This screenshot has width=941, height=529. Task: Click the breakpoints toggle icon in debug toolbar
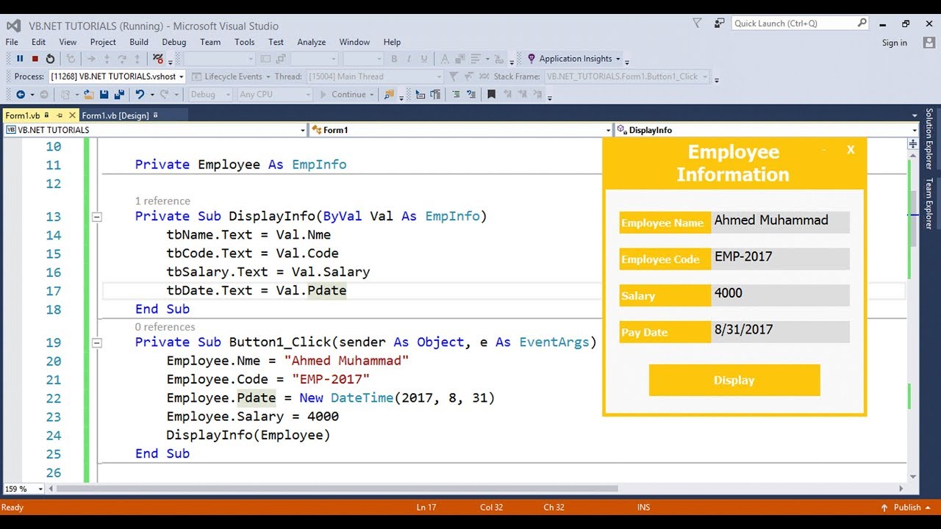(x=157, y=59)
